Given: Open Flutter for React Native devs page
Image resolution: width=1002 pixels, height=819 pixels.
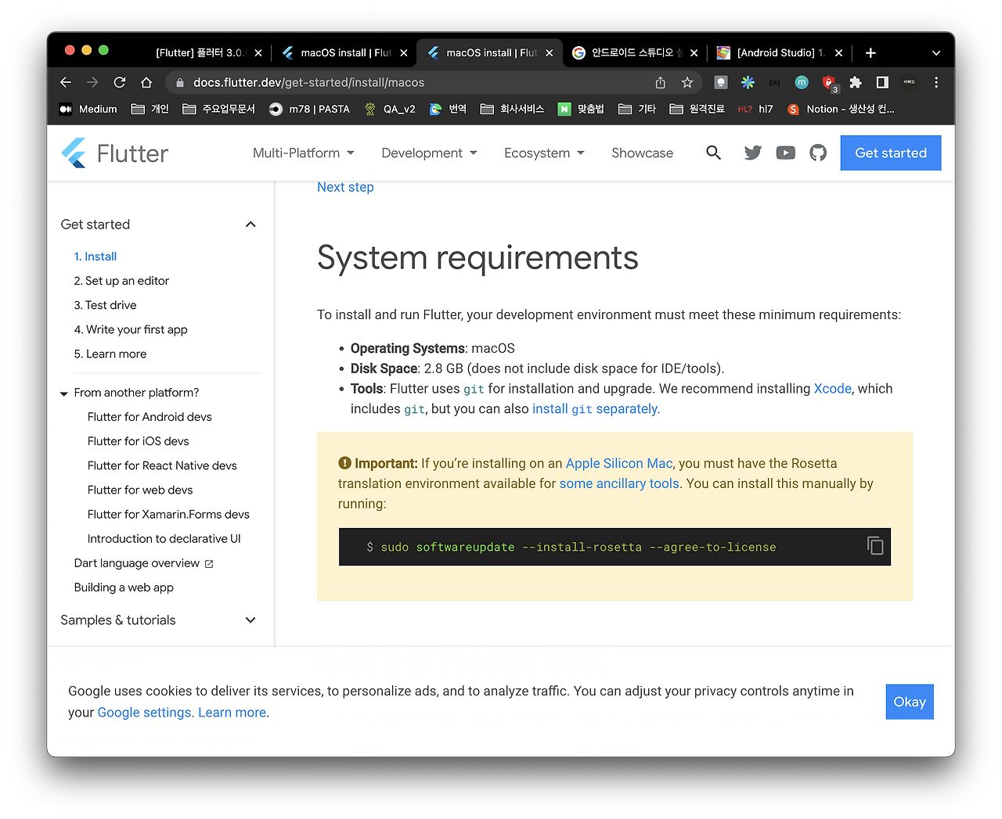Looking at the screenshot, I should (x=162, y=465).
